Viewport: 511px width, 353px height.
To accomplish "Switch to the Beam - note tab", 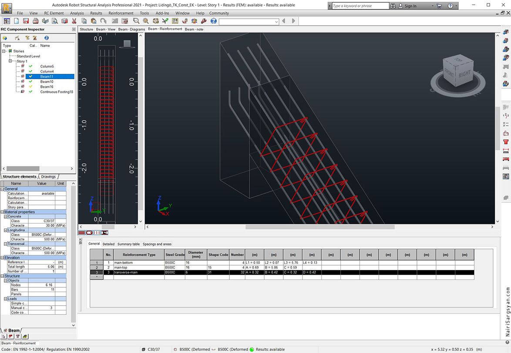I will point(194,29).
